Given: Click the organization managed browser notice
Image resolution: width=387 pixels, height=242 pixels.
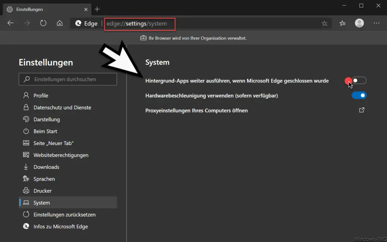Looking at the screenshot, I should pyautogui.click(x=193, y=38).
